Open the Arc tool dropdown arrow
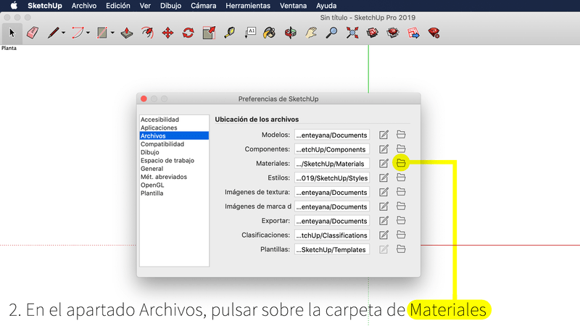The width and height of the screenshot is (580, 326). click(x=88, y=33)
